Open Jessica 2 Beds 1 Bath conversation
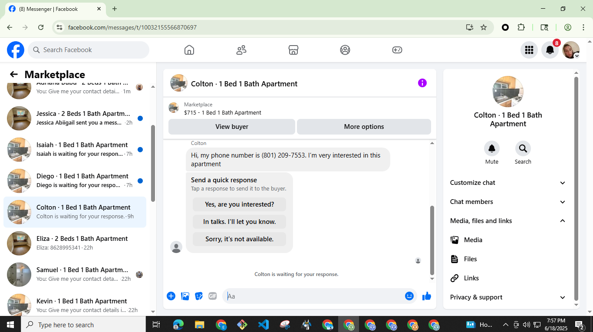Viewport: 593px width, 332px height. coord(75,118)
